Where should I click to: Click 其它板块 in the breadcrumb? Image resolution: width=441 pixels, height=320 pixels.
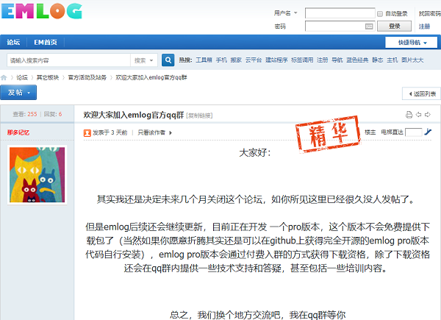coord(48,78)
